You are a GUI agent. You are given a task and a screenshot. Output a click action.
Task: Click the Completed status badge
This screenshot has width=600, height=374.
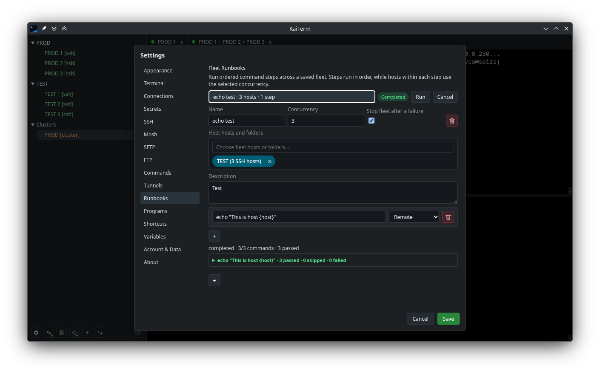coord(393,97)
